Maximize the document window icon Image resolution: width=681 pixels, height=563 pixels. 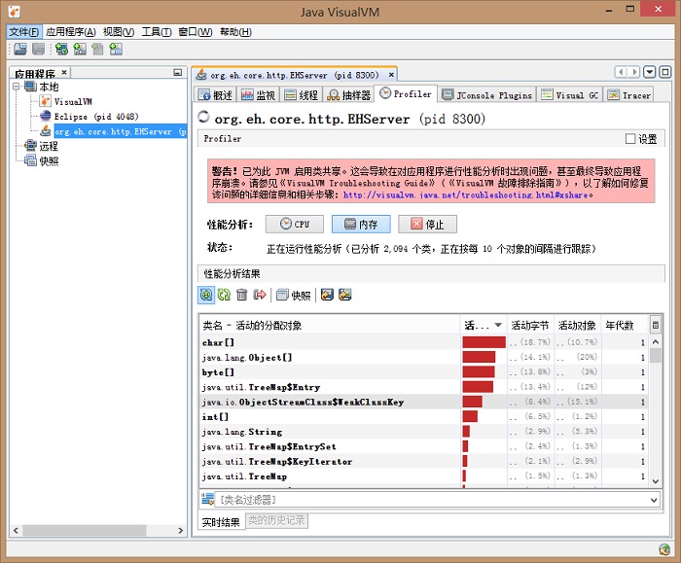point(664,72)
